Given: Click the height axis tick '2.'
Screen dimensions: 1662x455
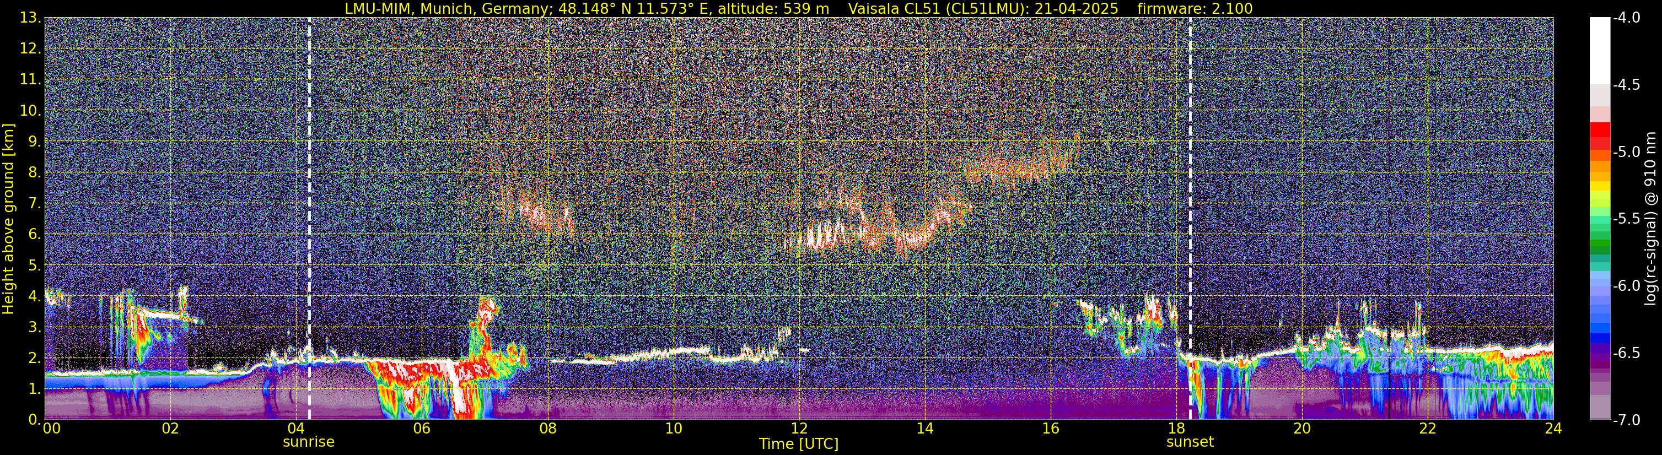Looking at the screenshot, I should click(35, 359).
